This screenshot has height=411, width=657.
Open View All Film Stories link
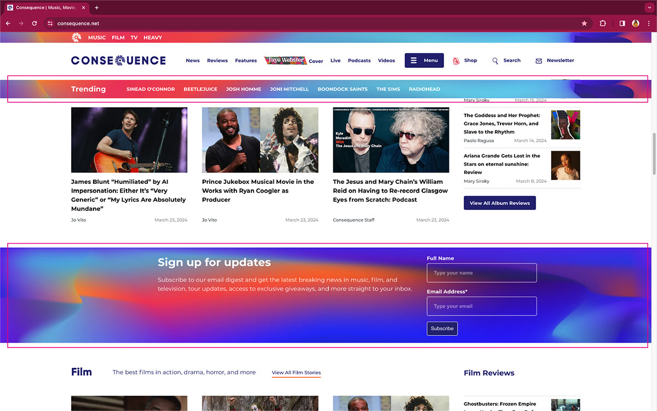coord(296,373)
